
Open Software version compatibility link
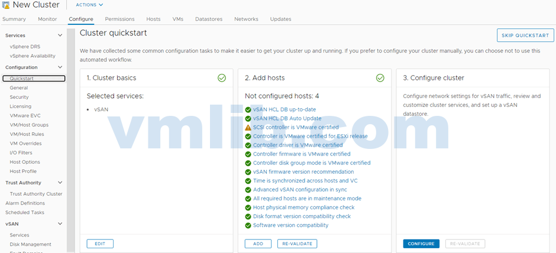coord(291,225)
